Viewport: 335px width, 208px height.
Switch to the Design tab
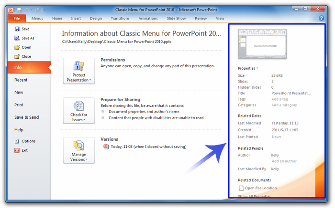click(96, 18)
